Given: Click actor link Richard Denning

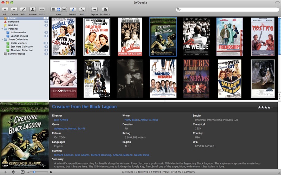Looking at the screenshot, I should click(101, 155).
